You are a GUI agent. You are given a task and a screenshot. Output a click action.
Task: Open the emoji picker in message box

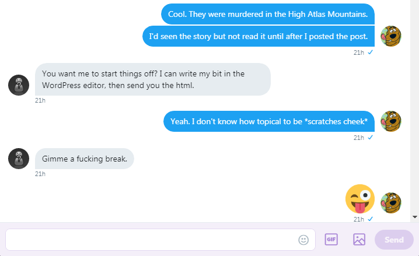303,240
